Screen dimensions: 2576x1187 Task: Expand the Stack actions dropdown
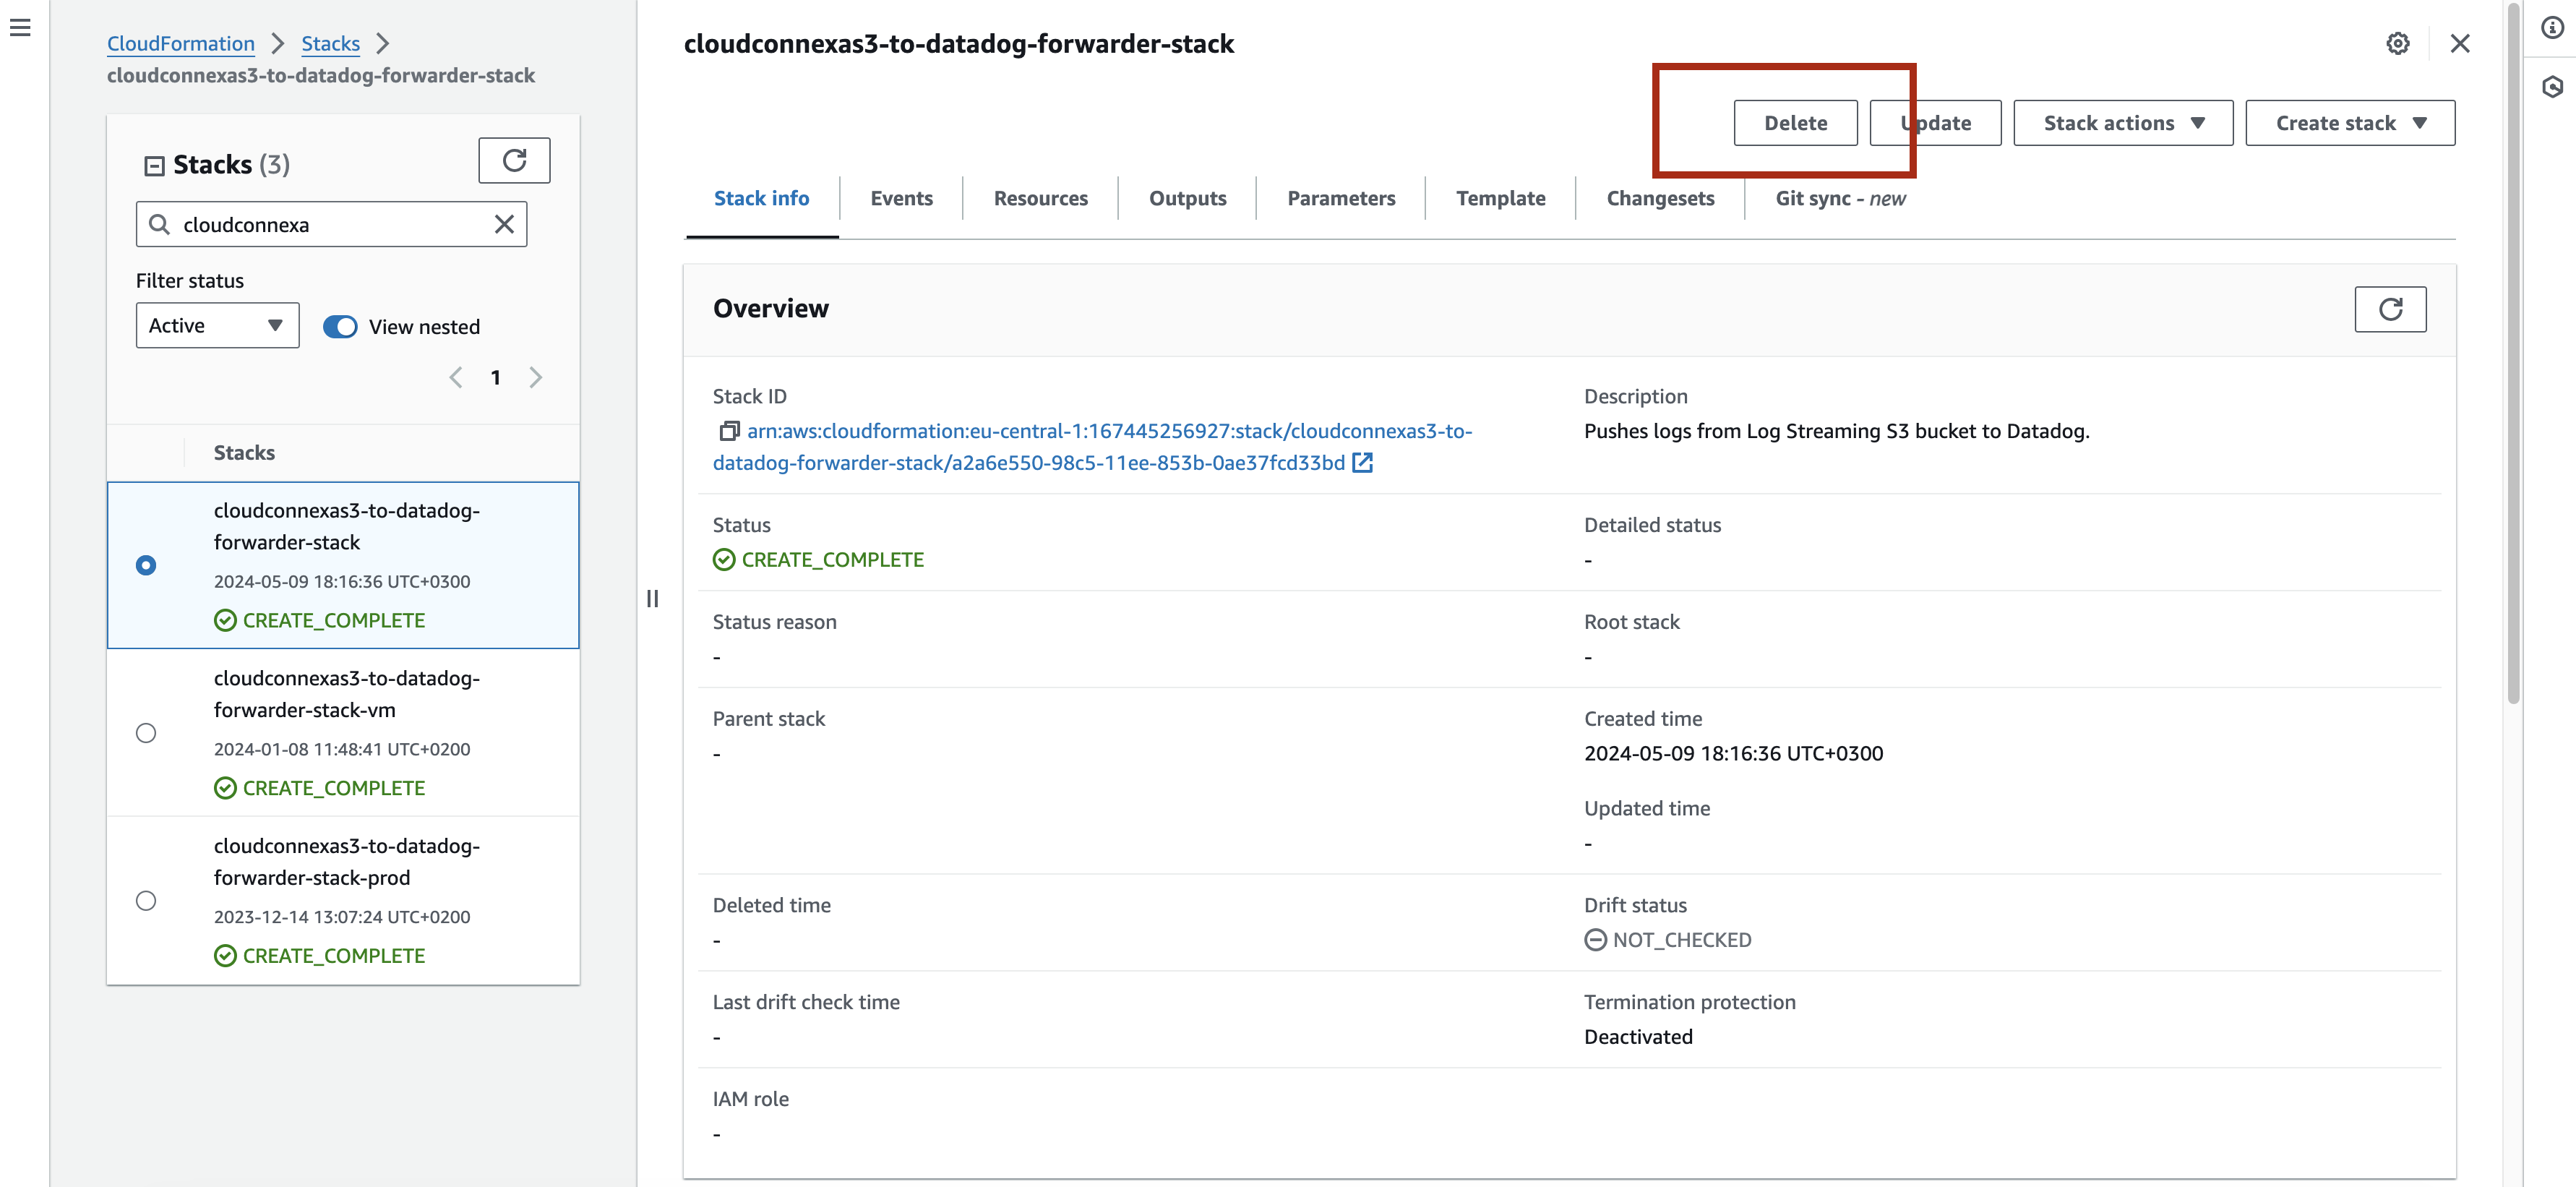tap(2122, 123)
